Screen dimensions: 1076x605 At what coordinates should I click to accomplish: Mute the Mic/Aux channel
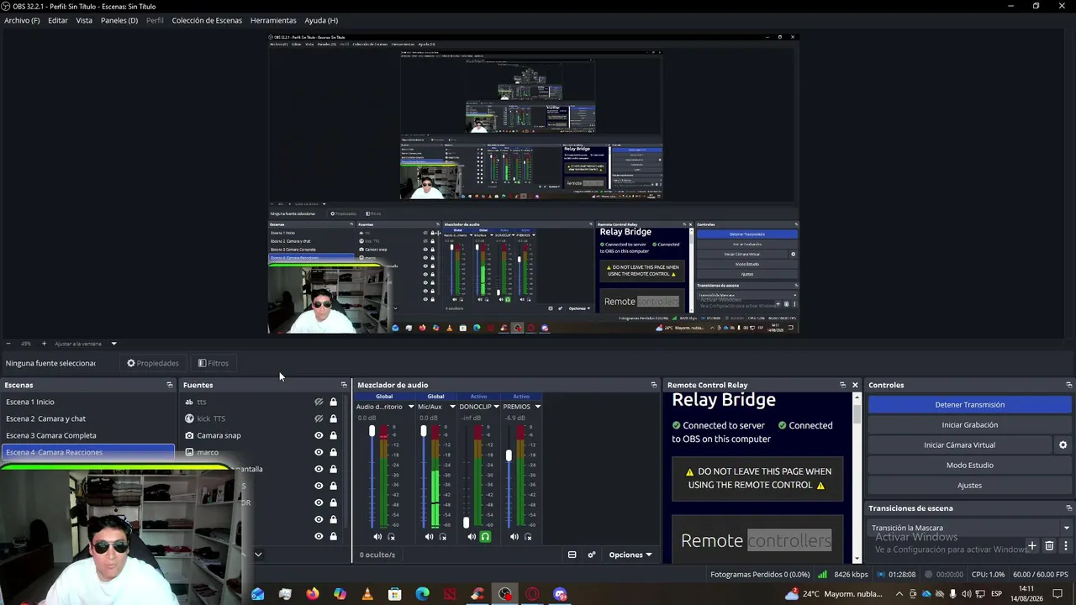coord(429,536)
